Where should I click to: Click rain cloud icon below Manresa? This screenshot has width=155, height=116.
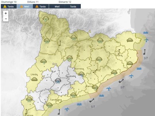82,74
